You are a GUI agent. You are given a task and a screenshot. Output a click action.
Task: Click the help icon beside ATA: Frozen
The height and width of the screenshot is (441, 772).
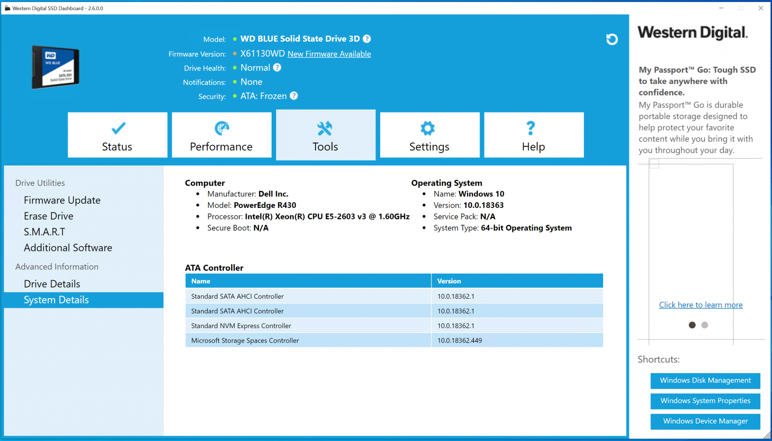[x=294, y=96]
